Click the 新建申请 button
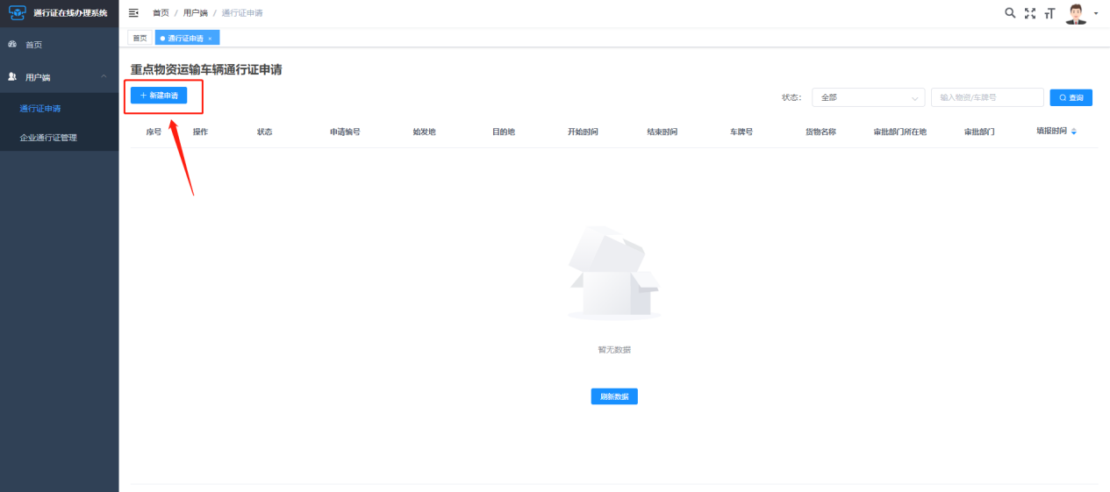This screenshot has height=492, width=1110. pos(159,95)
